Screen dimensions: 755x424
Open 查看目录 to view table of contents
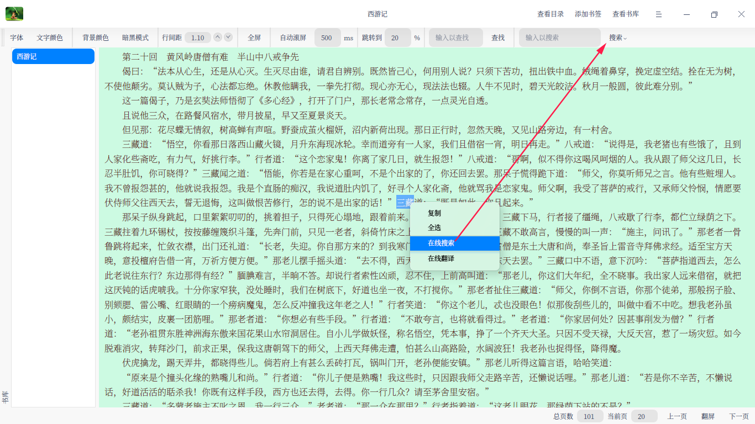pyautogui.click(x=550, y=14)
